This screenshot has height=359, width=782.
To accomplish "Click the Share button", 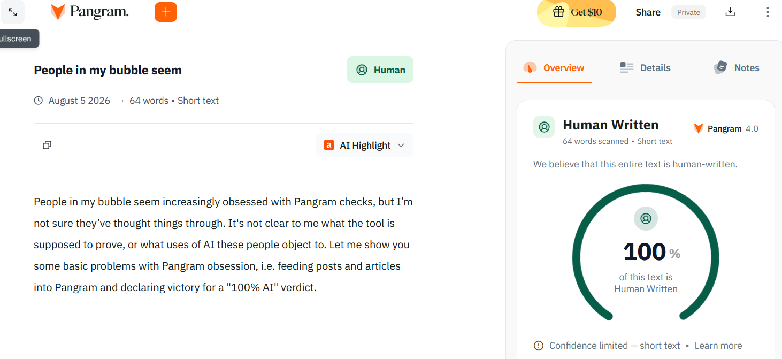I will click(x=648, y=12).
